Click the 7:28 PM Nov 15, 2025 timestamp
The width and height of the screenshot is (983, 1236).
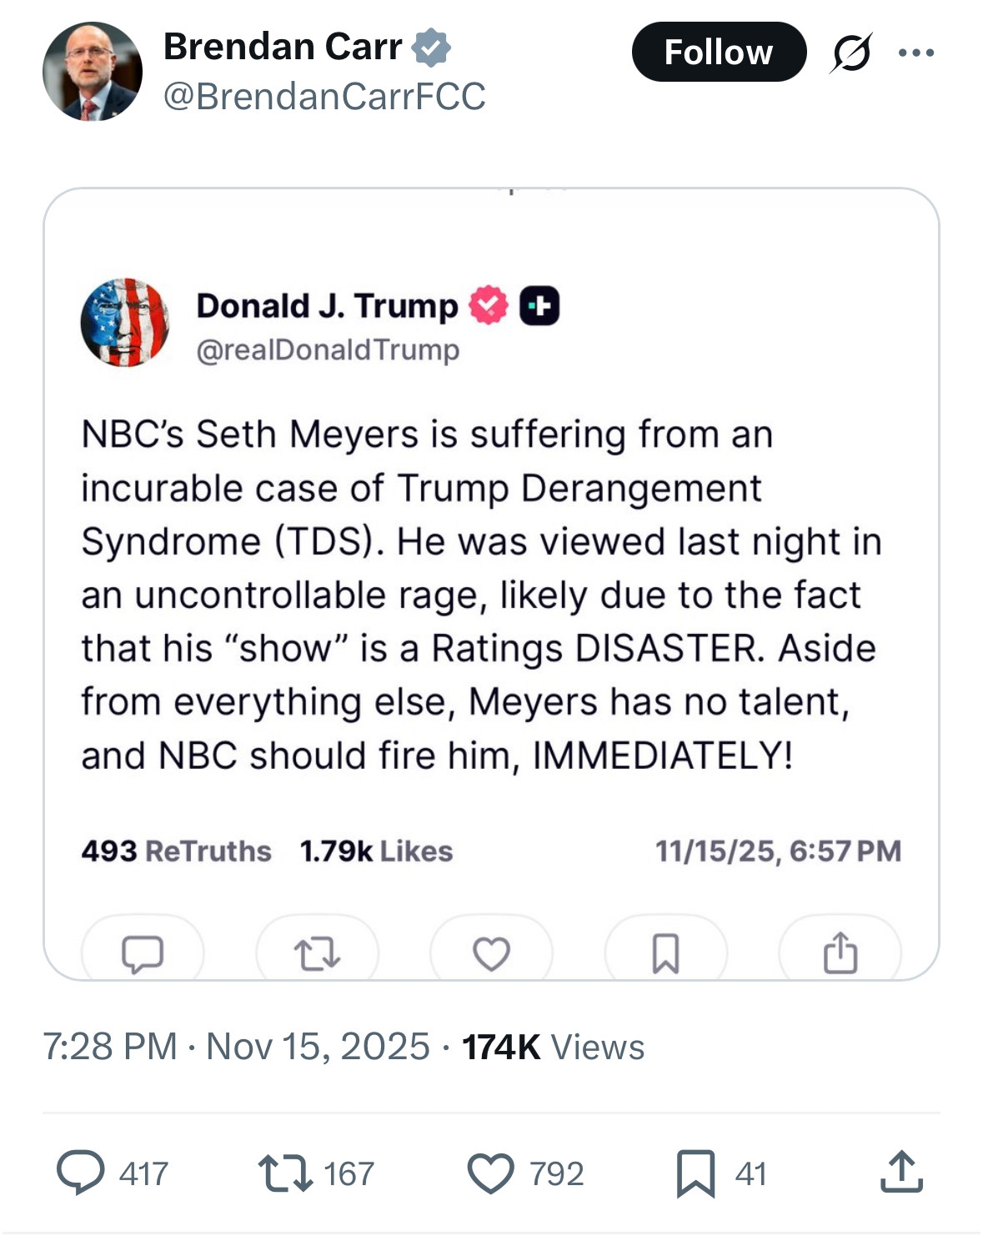pyautogui.click(x=236, y=1046)
